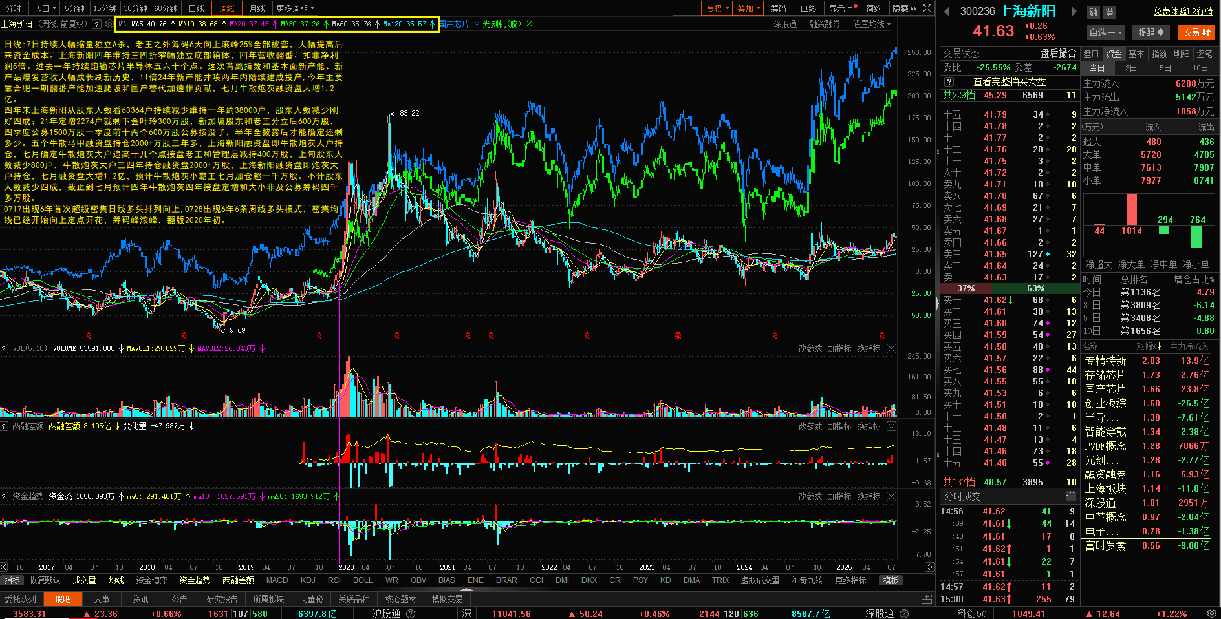
Task: Pop out the bottom info panel
Action: 927,599
